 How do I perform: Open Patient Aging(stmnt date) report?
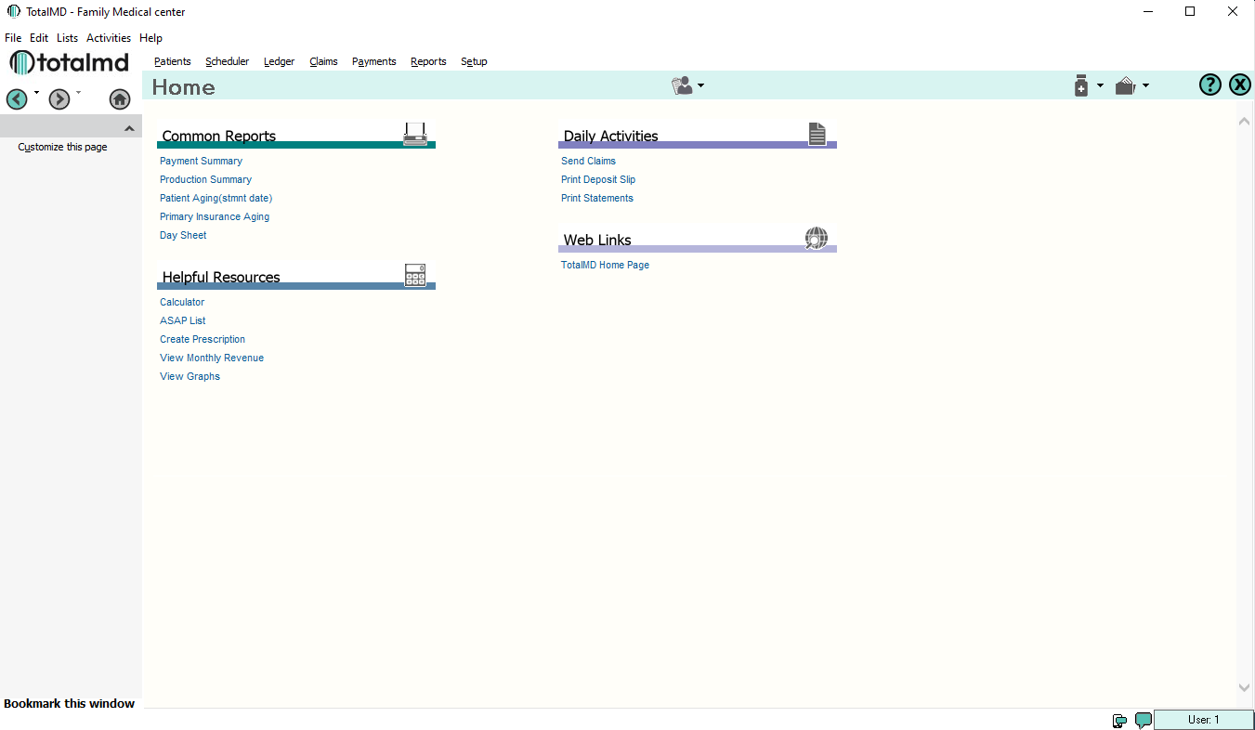(216, 198)
